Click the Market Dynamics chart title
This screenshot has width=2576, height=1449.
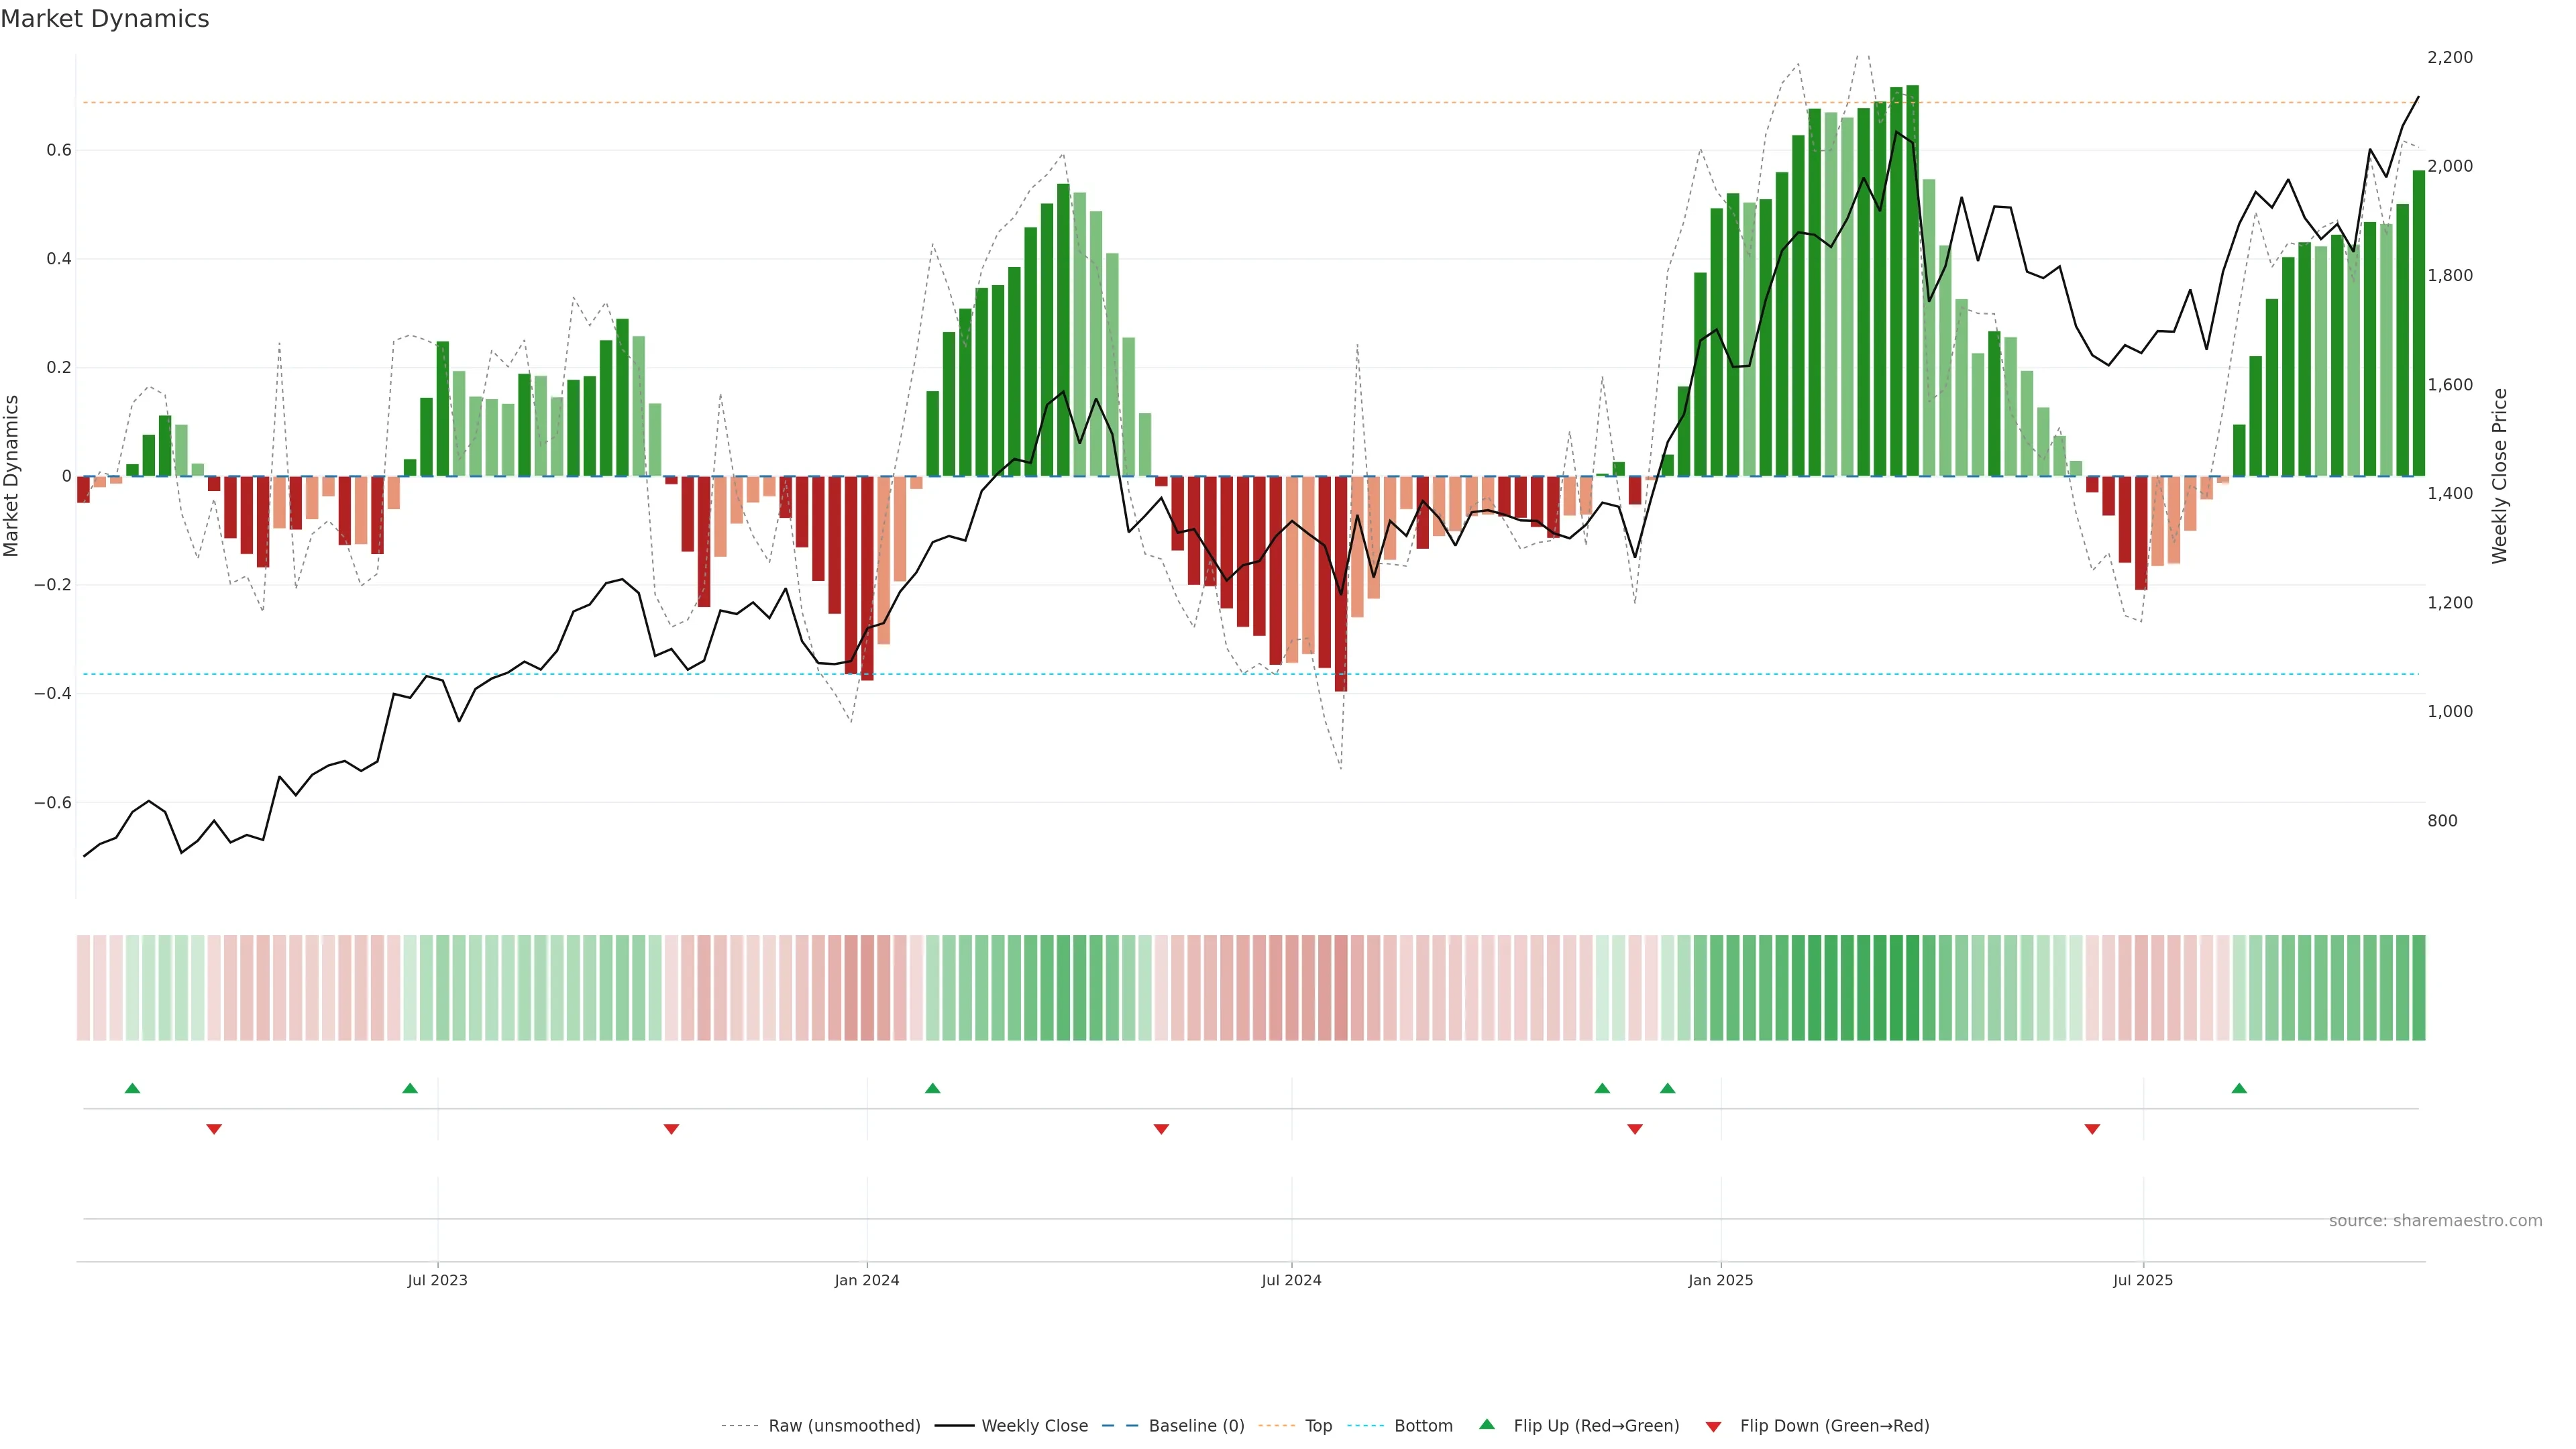pyautogui.click(x=105, y=19)
